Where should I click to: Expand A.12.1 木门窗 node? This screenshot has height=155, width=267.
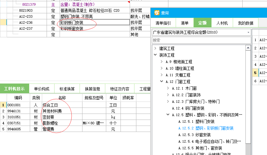coord(168,88)
